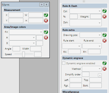Viewport: 109px width, 93px height.
Task: Open the Drawing pos dropdown
Action: (x=91, y=35)
